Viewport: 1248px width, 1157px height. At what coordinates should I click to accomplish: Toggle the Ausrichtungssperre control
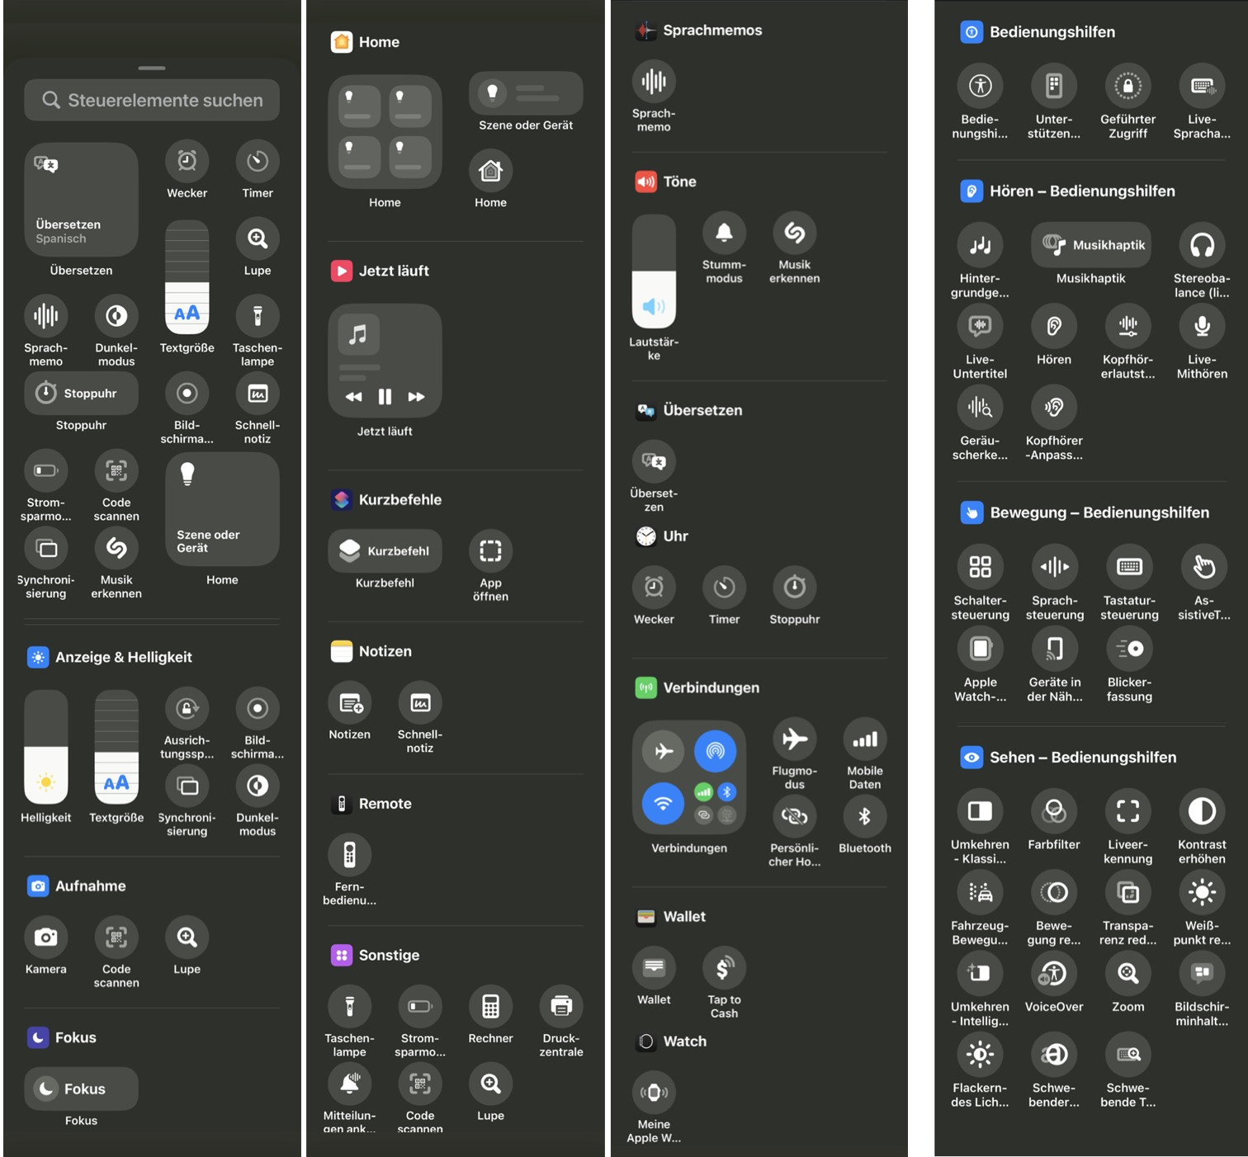point(187,708)
